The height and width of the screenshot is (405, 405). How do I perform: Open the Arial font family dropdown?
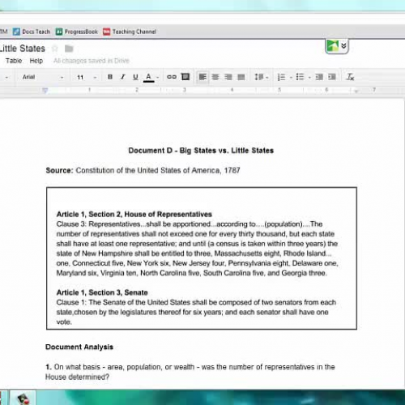pos(43,77)
